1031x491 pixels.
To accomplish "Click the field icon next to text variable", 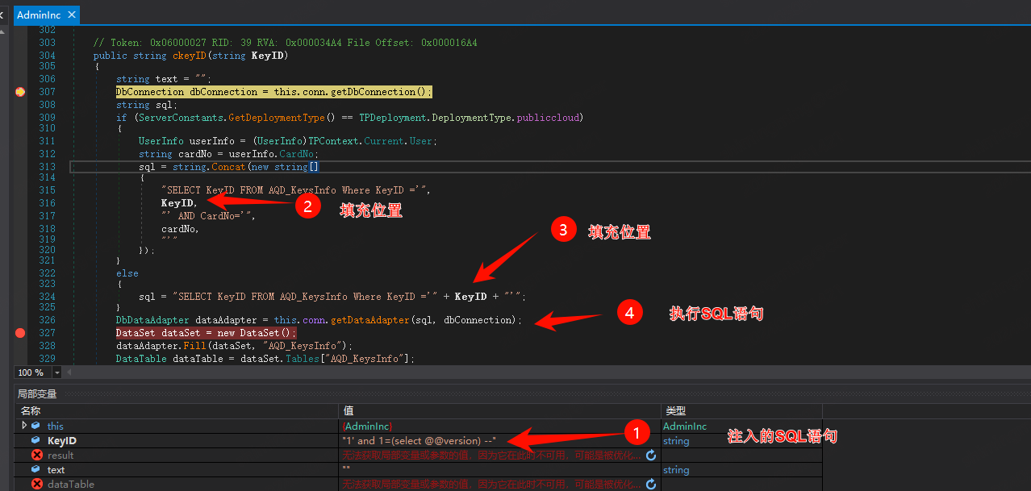I will tap(36, 470).
